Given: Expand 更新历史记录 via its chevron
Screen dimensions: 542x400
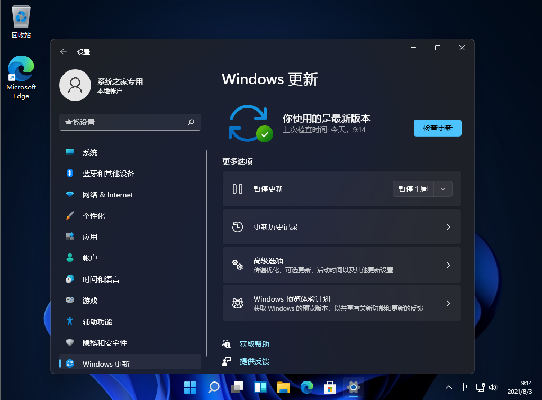Looking at the screenshot, I should pyautogui.click(x=448, y=227).
